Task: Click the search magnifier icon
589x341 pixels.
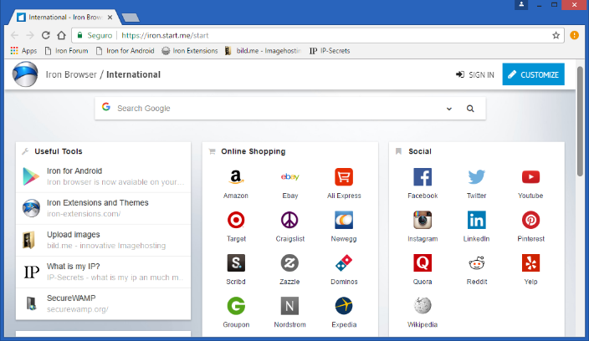Action: click(470, 109)
